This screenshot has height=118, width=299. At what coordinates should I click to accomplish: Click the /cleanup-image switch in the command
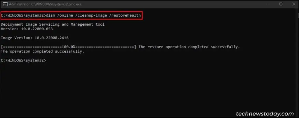tap(91, 15)
